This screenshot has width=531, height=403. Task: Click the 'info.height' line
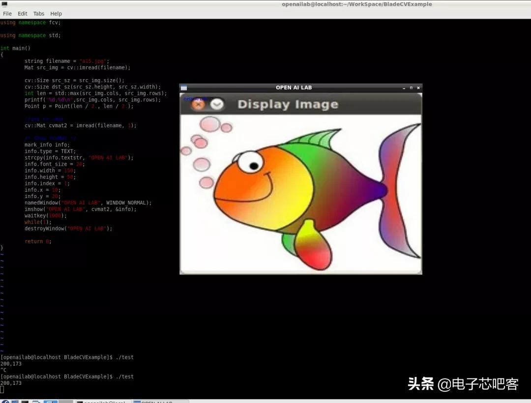(x=50, y=177)
